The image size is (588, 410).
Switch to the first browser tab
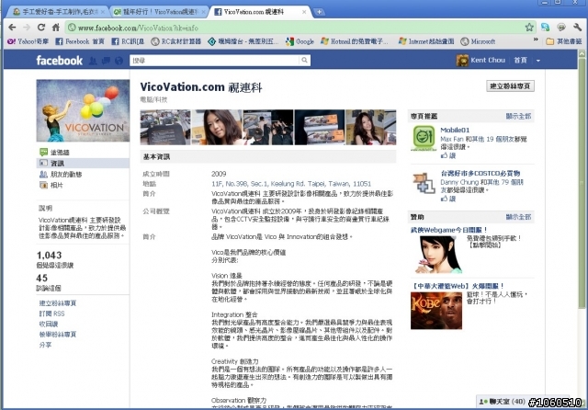56,12
